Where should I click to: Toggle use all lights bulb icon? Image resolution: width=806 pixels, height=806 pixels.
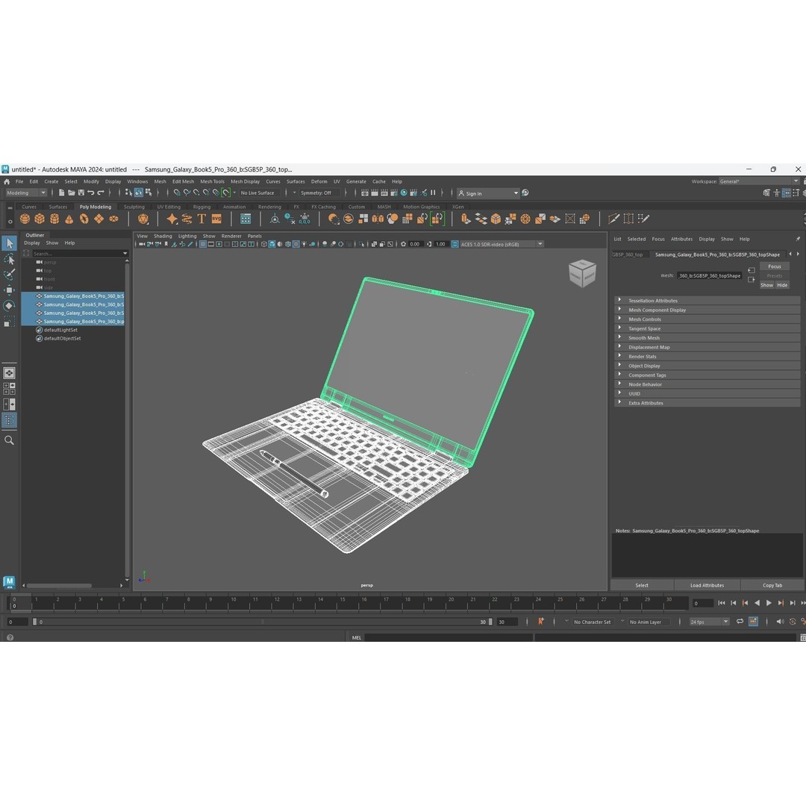pyautogui.click(x=304, y=244)
